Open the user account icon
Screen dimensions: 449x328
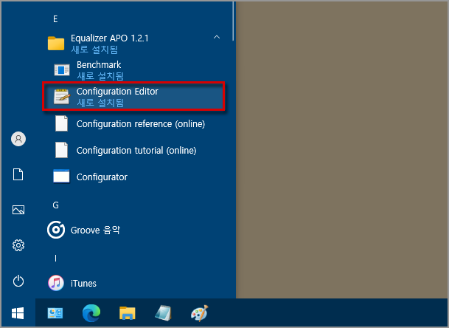tap(18, 139)
